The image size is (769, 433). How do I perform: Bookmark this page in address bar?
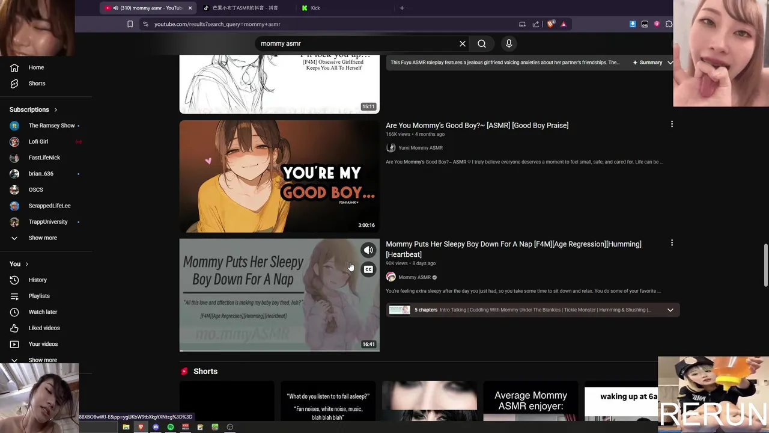click(x=130, y=24)
